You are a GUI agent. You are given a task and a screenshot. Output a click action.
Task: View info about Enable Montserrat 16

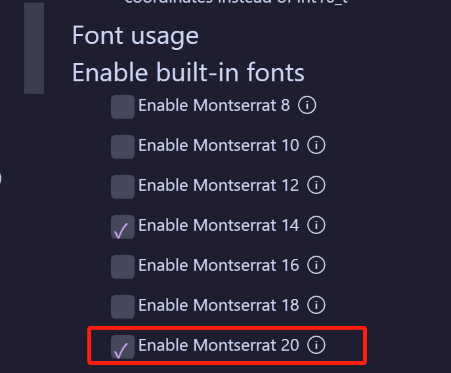coord(316,265)
